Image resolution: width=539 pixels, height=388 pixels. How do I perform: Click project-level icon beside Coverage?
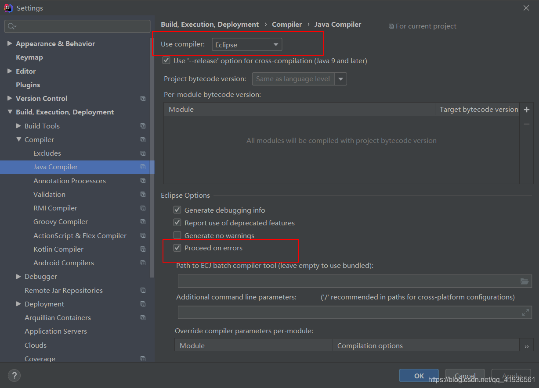143,359
